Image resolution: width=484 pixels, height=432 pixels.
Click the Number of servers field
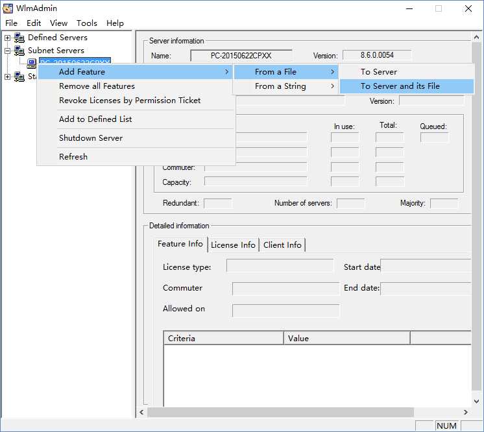pos(350,204)
